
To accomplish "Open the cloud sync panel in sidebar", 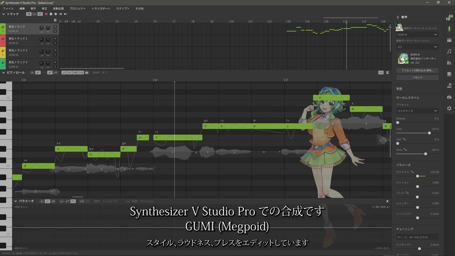I will (x=449, y=97).
